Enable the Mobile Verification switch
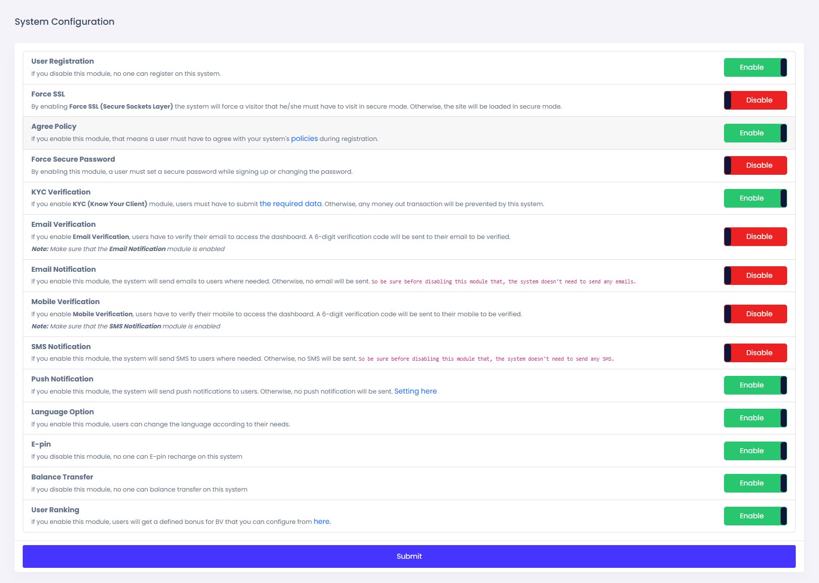 [x=755, y=314]
